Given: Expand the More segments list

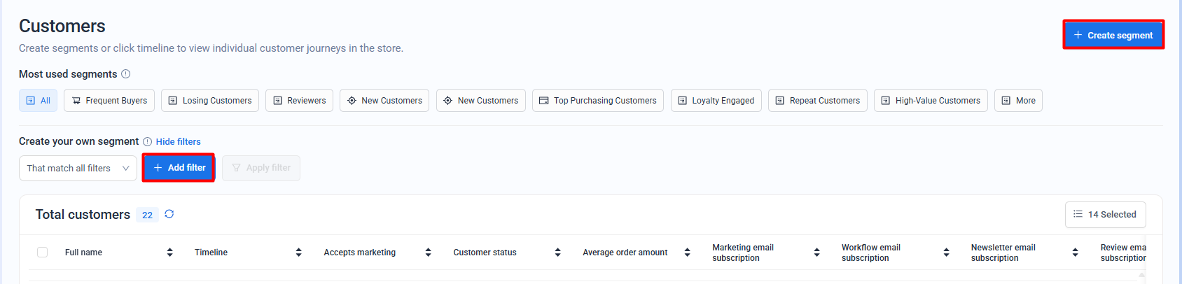Looking at the screenshot, I should 1018,101.
